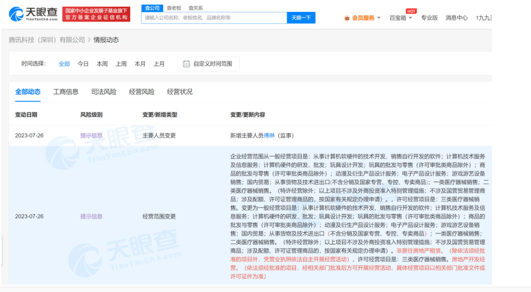
Task: Filter by 上月
Action: point(159,64)
